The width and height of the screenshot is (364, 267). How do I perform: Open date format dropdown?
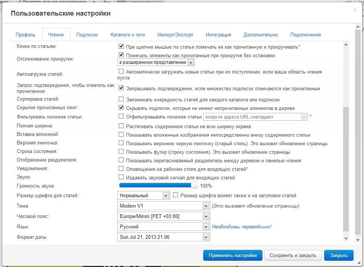[164, 237]
